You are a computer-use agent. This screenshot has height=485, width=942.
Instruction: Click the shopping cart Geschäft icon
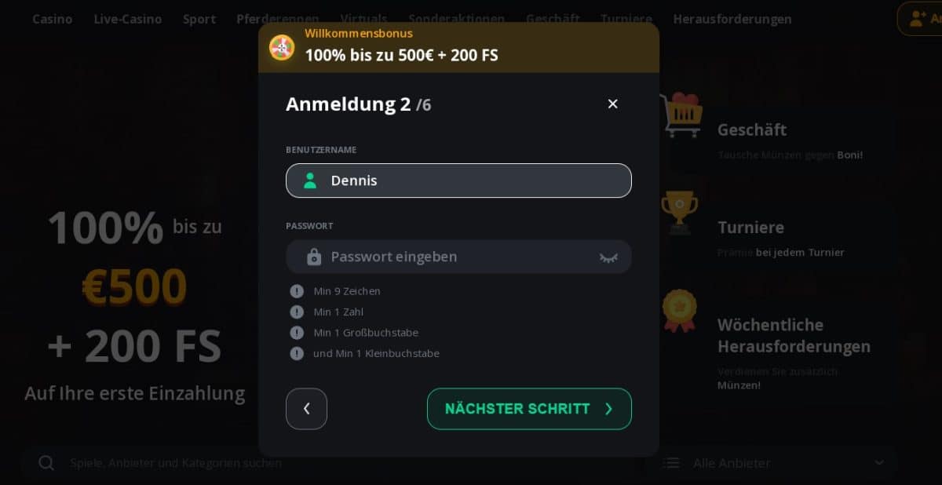681,115
